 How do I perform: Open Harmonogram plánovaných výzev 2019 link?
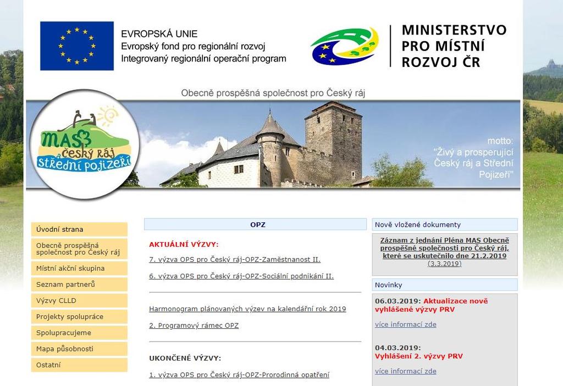click(247, 309)
